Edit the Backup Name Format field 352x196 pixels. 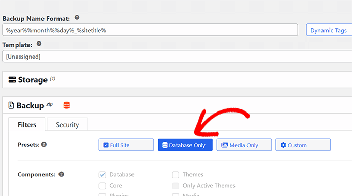tap(150, 30)
